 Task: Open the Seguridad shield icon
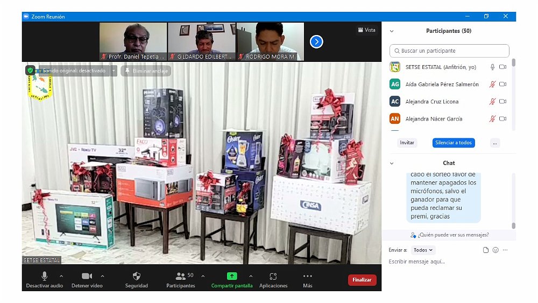coord(137,276)
